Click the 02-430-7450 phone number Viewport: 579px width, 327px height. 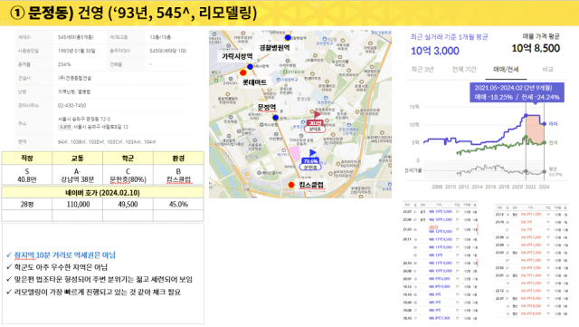[71, 105]
